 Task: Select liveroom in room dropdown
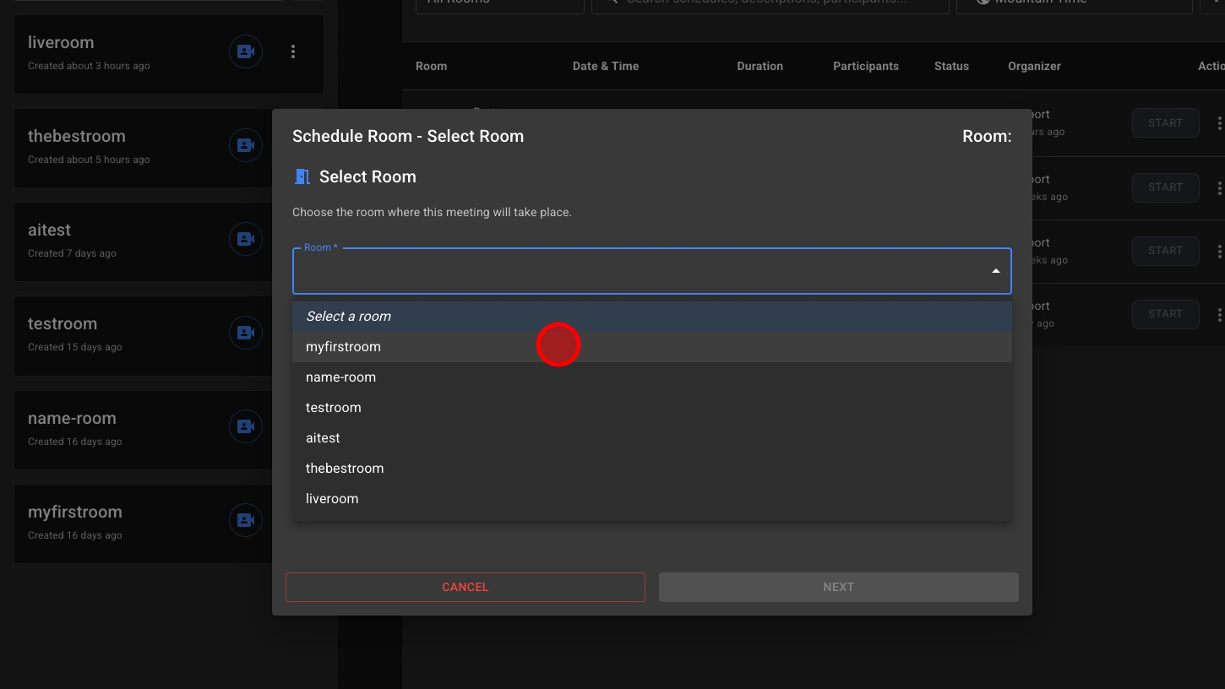(x=332, y=499)
